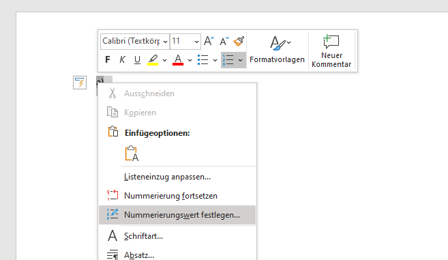448x260 pixels.
Task: Decrease font size with the smaller A icon
Action: (224, 41)
